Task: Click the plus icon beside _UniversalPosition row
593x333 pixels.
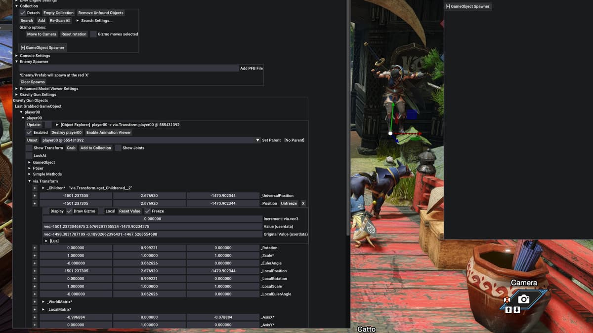Action: click(35, 195)
